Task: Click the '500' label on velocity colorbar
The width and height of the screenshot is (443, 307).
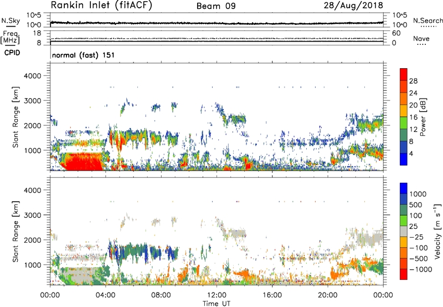Action: [416, 205]
